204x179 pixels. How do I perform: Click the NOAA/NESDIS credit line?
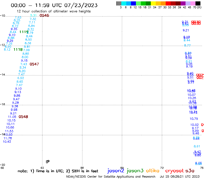click(x=111, y=177)
